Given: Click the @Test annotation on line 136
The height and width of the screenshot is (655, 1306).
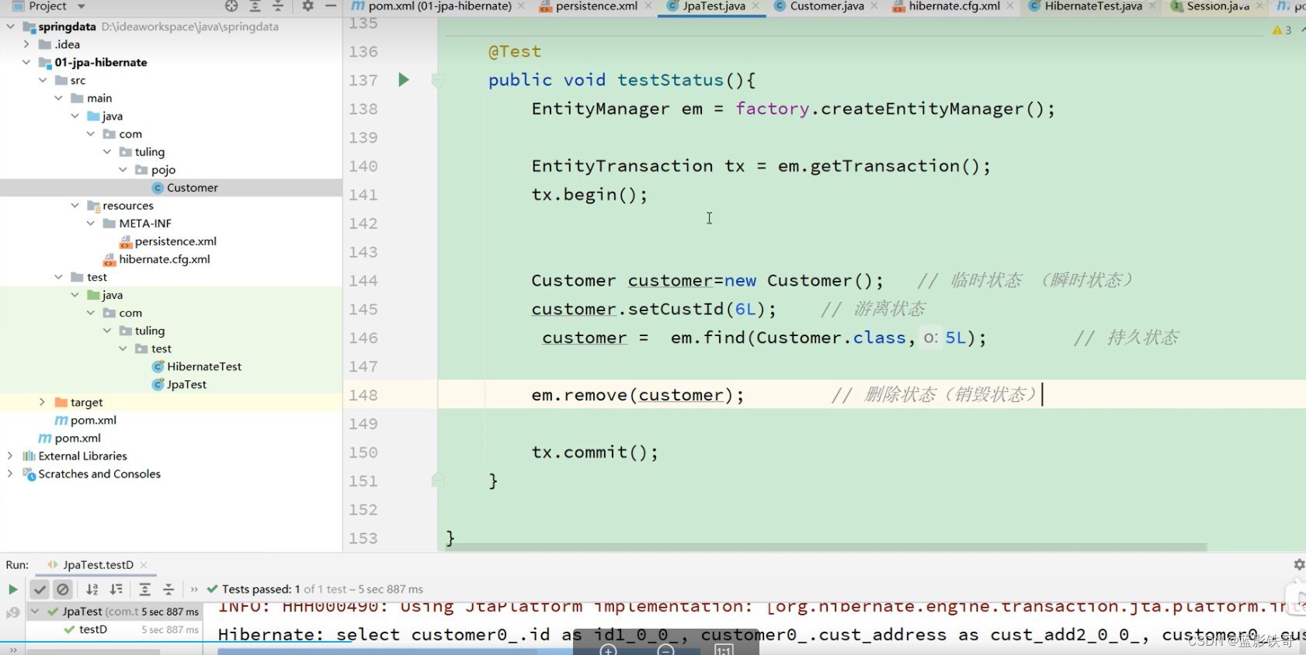Looking at the screenshot, I should tap(514, 52).
